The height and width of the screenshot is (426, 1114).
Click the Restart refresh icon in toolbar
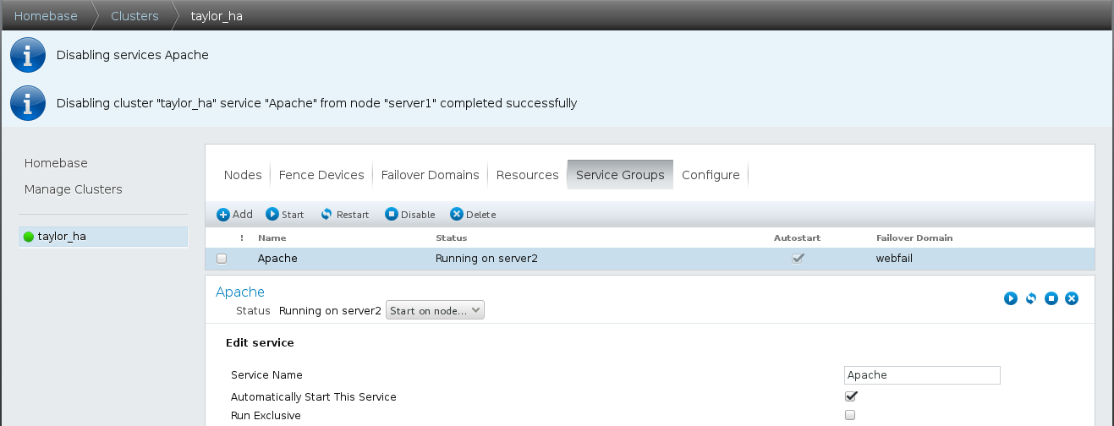pyautogui.click(x=327, y=215)
